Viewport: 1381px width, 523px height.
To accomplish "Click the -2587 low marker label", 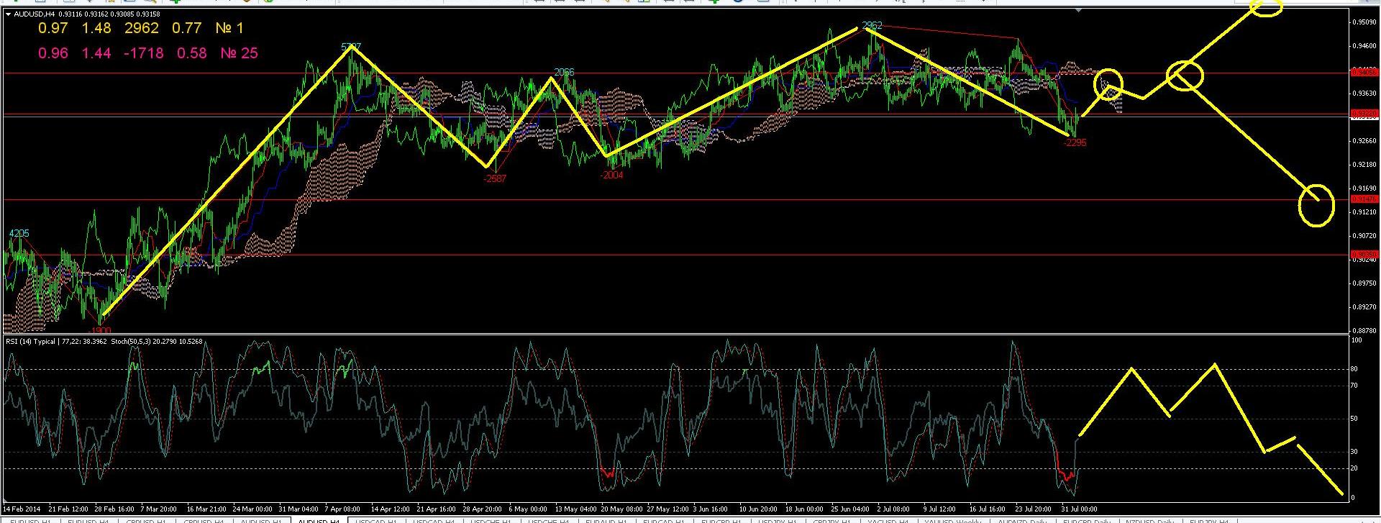I will click(495, 179).
